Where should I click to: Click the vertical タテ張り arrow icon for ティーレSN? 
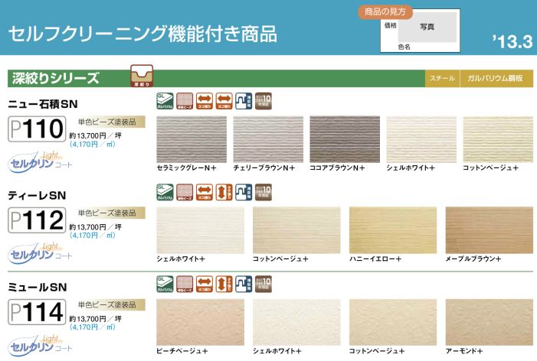tap(224, 192)
